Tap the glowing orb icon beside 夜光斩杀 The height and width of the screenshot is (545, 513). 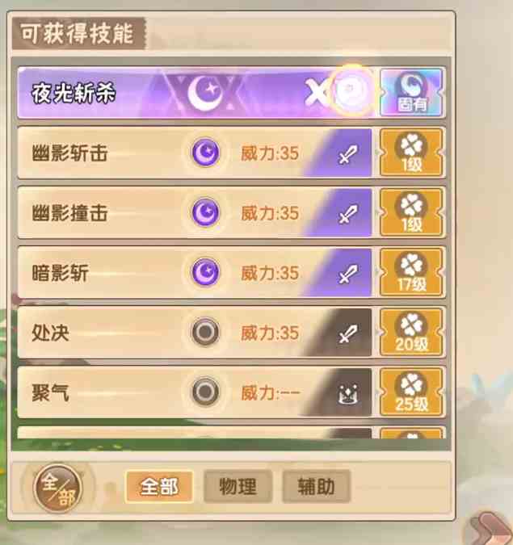click(x=351, y=90)
